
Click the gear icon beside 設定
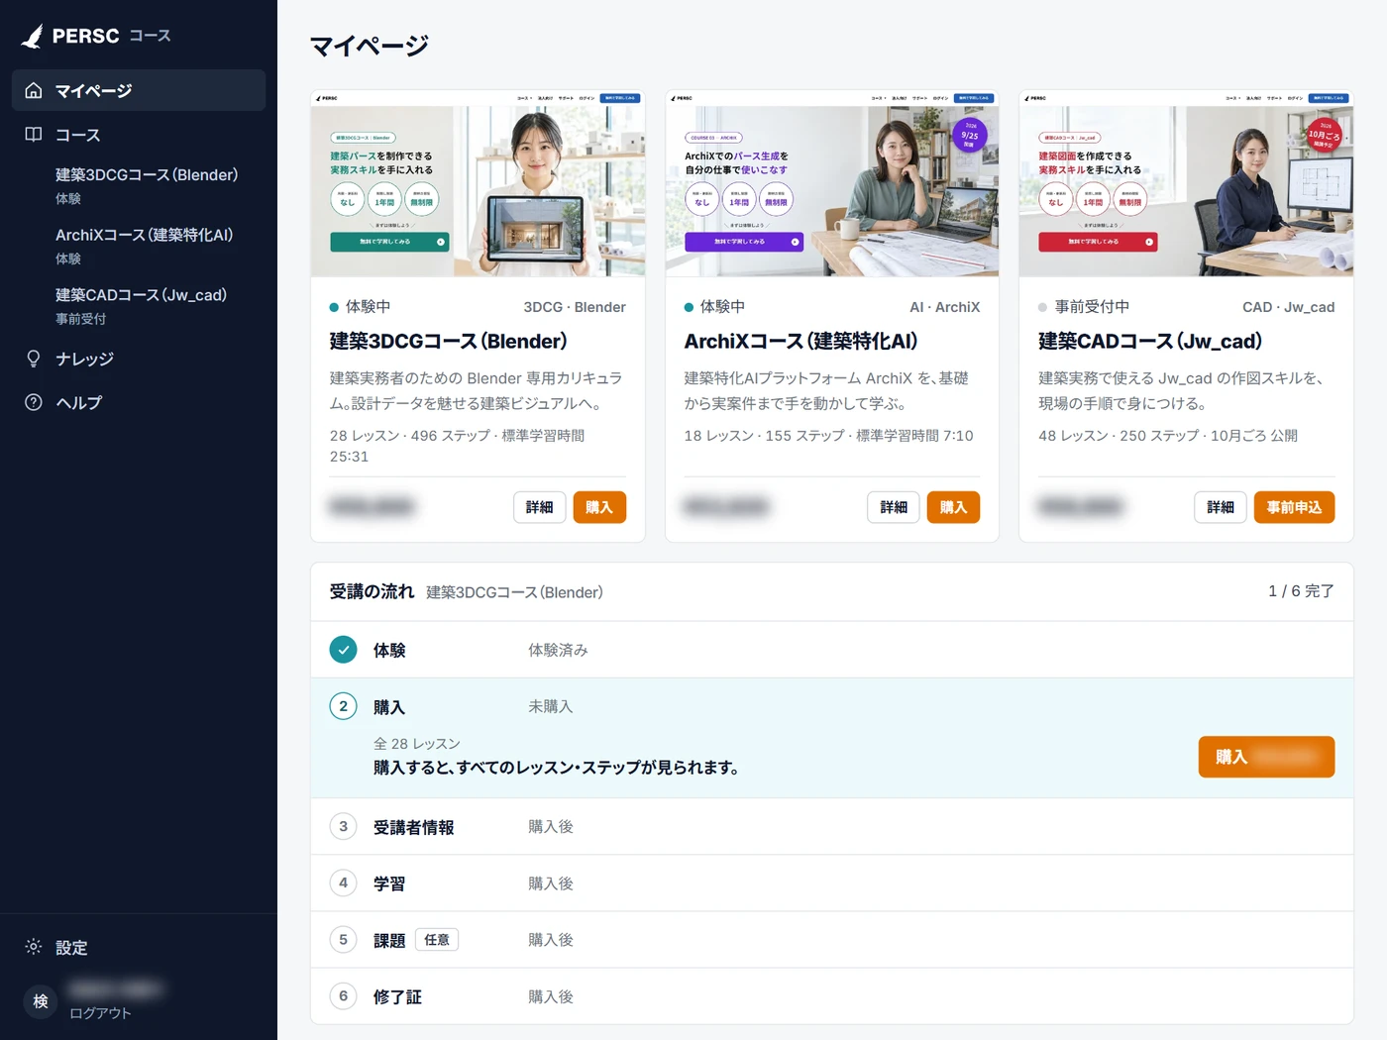tap(34, 947)
